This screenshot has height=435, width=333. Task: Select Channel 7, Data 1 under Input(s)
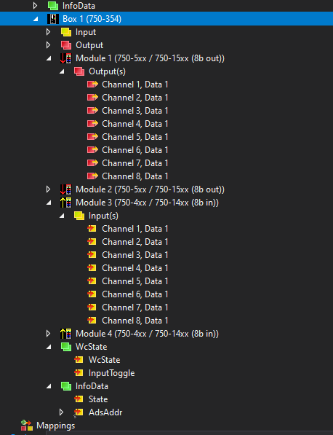(x=135, y=307)
